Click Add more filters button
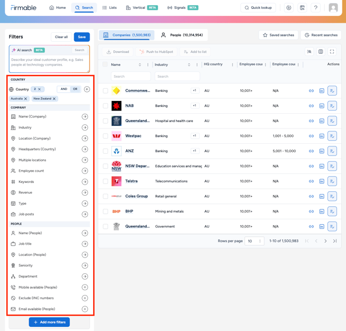This screenshot has width=346, height=331. tap(49, 322)
